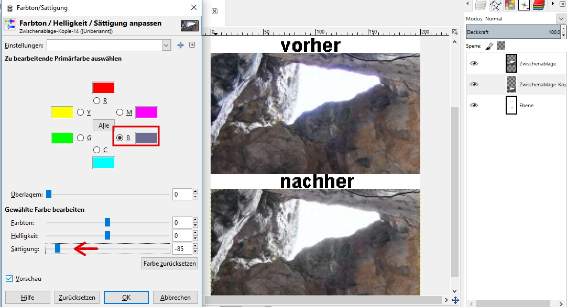Increase Farbton value with up arrow
This screenshot has height=307, width=567.
click(195, 220)
